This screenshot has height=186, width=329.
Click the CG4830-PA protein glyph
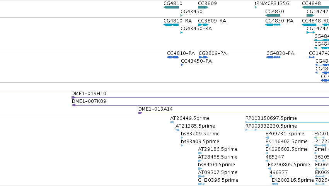click(273, 57)
